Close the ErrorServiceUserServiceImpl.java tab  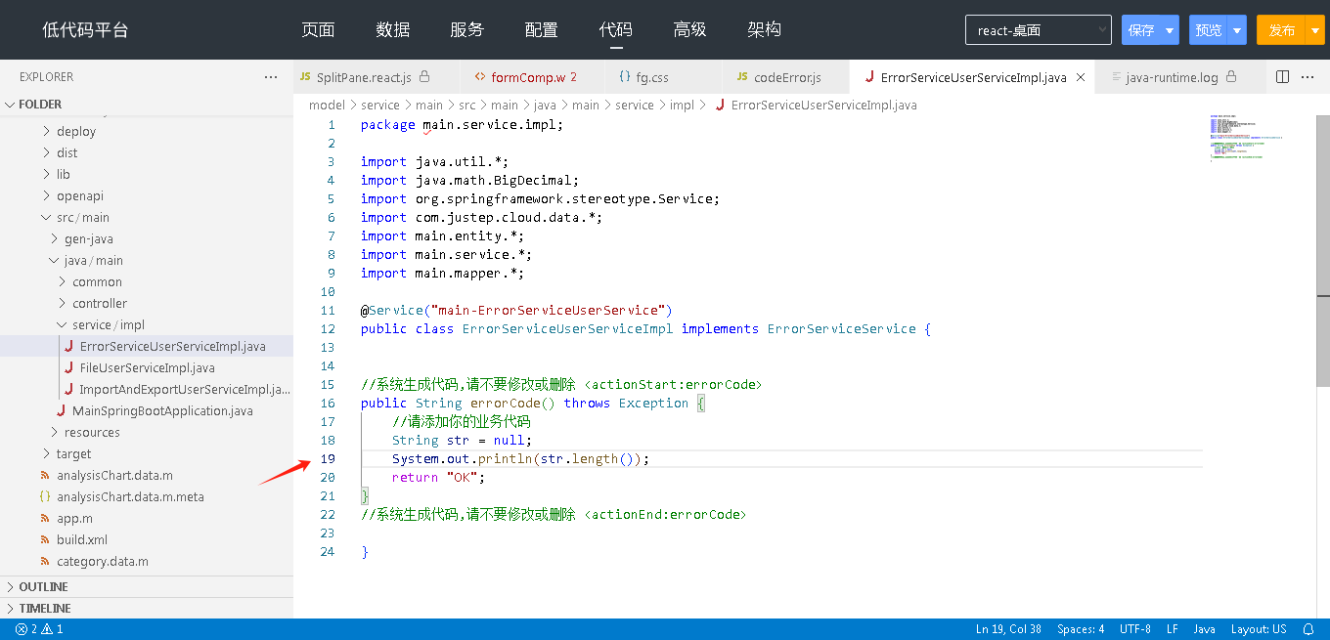[x=1081, y=77]
